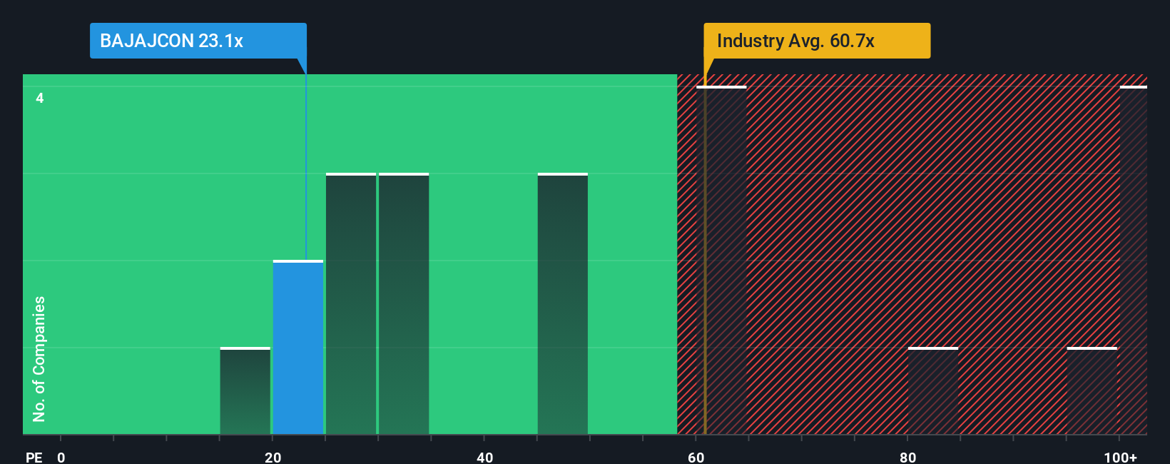Select the bar in the 15-20 PE range

(x=245, y=390)
